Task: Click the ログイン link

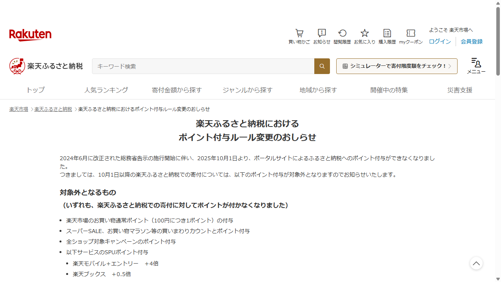Action: 440,42
